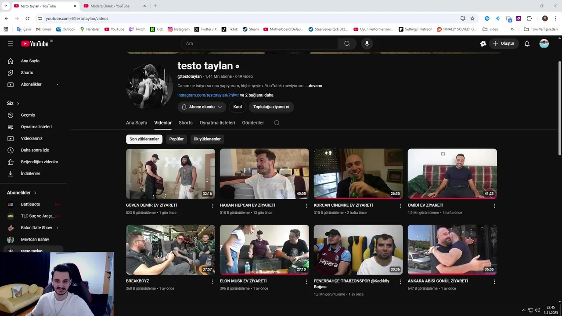The height and width of the screenshot is (316, 562).
Task: Select the Videolar tab
Action: tap(163, 123)
